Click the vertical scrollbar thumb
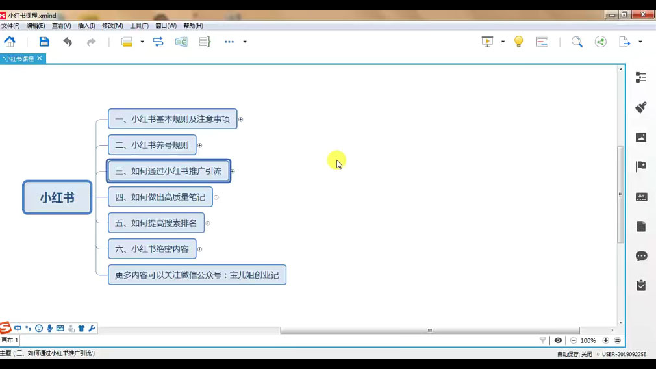Viewport: 656px width, 369px height. (620, 194)
